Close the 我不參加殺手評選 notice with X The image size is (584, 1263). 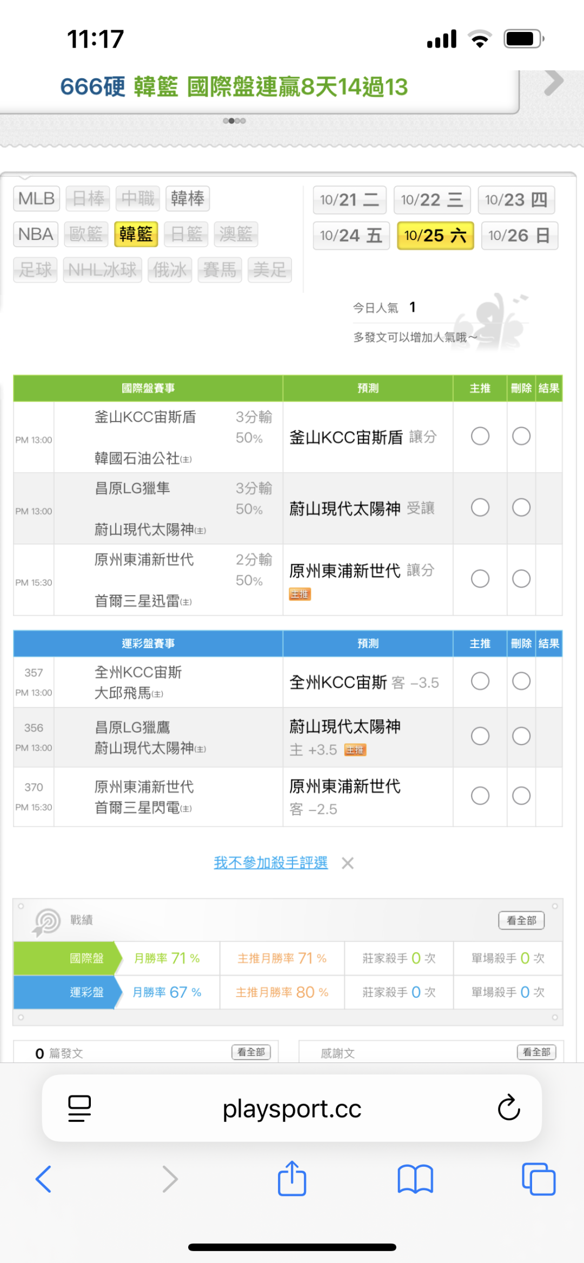(x=348, y=863)
